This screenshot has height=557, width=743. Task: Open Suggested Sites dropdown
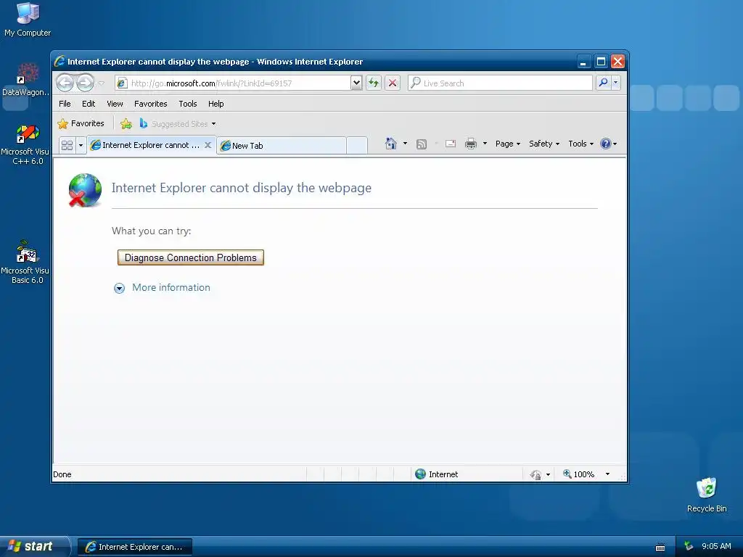tap(178, 124)
